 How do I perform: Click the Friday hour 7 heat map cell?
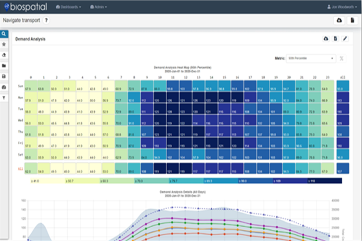click(121, 143)
